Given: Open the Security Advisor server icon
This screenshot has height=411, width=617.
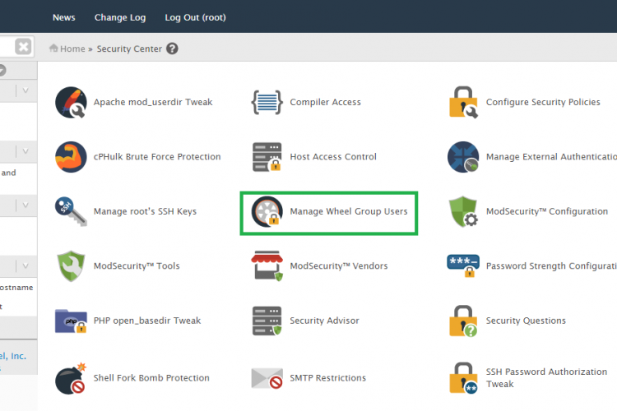Looking at the screenshot, I should [267, 321].
